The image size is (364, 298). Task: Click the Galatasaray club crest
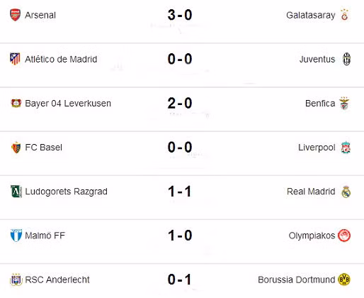pyautogui.click(x=345, y=15)
